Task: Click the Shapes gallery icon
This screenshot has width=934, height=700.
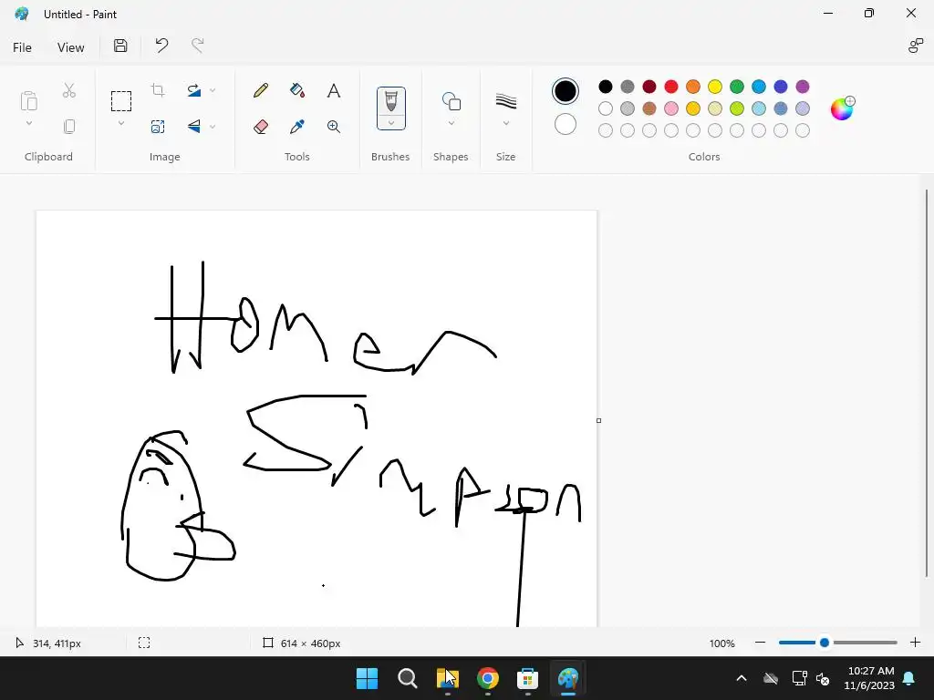Action: (x=451, y=101)
